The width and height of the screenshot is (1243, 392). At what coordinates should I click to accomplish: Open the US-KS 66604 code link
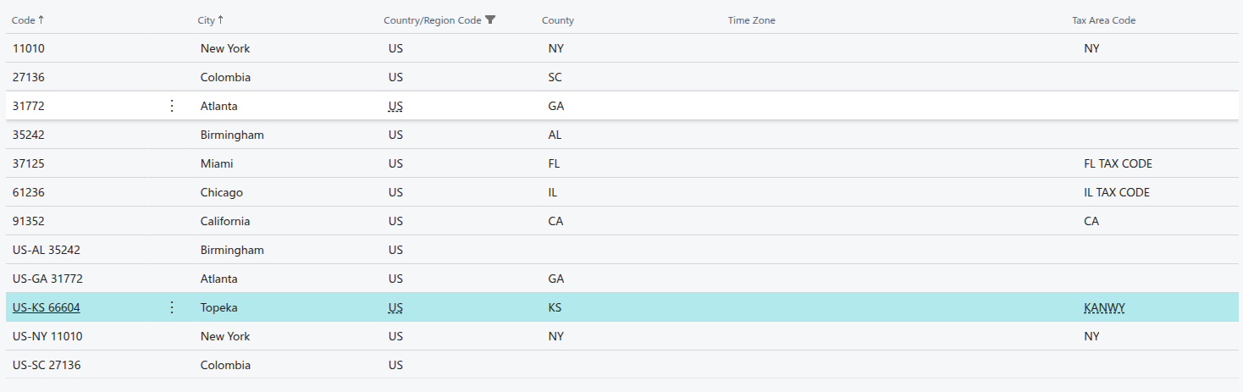[47, 307]
